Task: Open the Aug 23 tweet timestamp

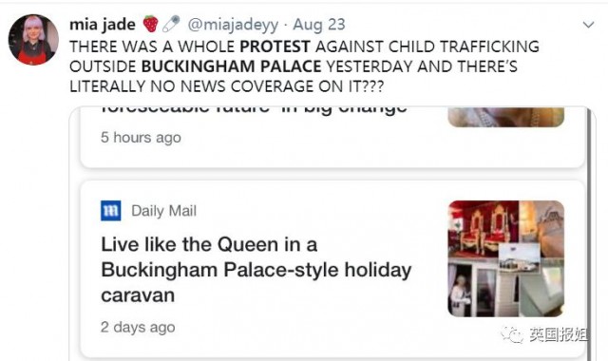Action: tap(319, 25)
